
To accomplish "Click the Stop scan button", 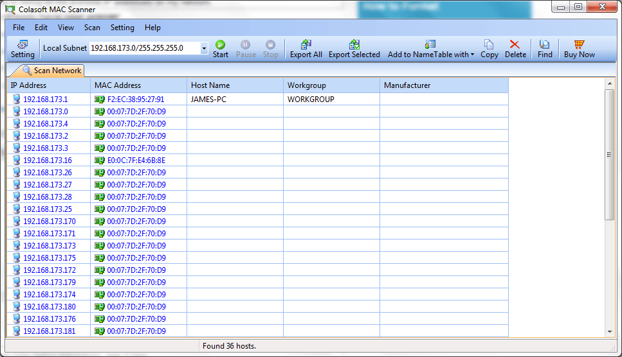I will tap(270, 49).
